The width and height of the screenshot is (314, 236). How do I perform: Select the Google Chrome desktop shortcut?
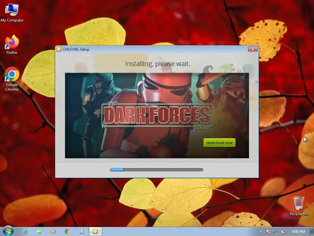click(x=12, y=79)
